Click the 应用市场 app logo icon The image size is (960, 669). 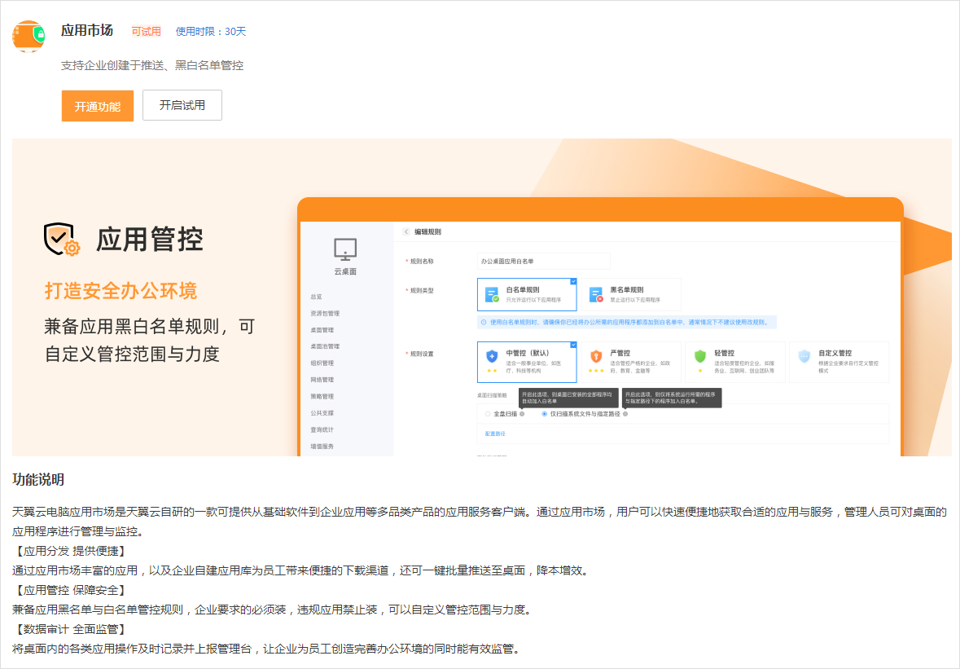coord(28,36)
